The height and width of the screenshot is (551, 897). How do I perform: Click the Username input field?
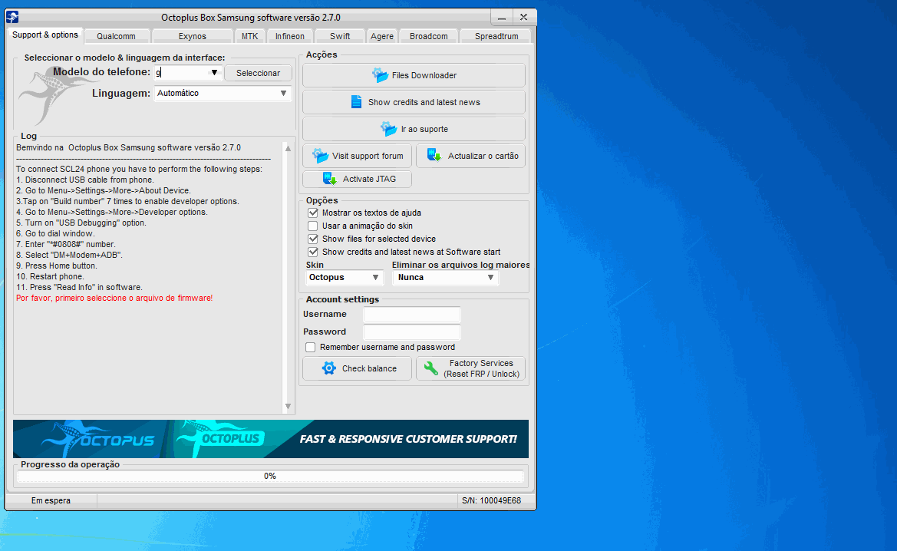[x=412, y=314]
